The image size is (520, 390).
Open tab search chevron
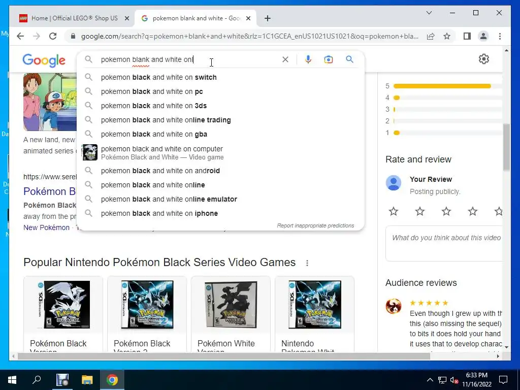pos(429,13)
